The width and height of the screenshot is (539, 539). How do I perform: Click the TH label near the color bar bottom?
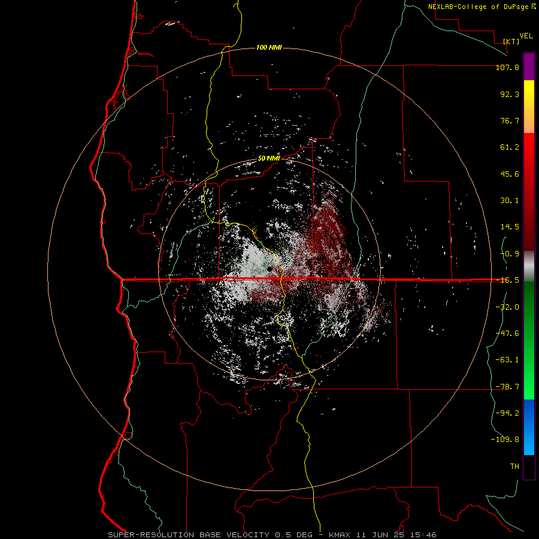[x=514, y=467]
